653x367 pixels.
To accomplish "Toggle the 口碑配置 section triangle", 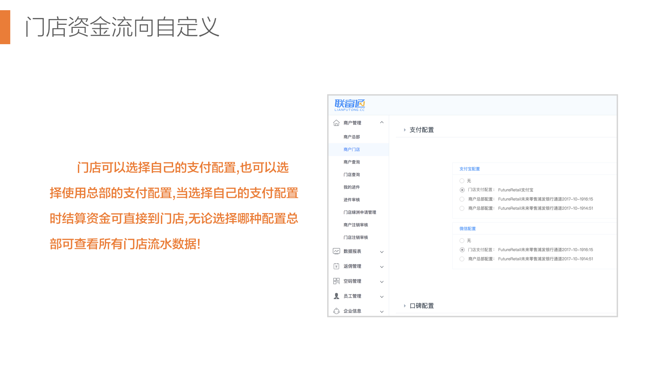I will pos(405,306).
